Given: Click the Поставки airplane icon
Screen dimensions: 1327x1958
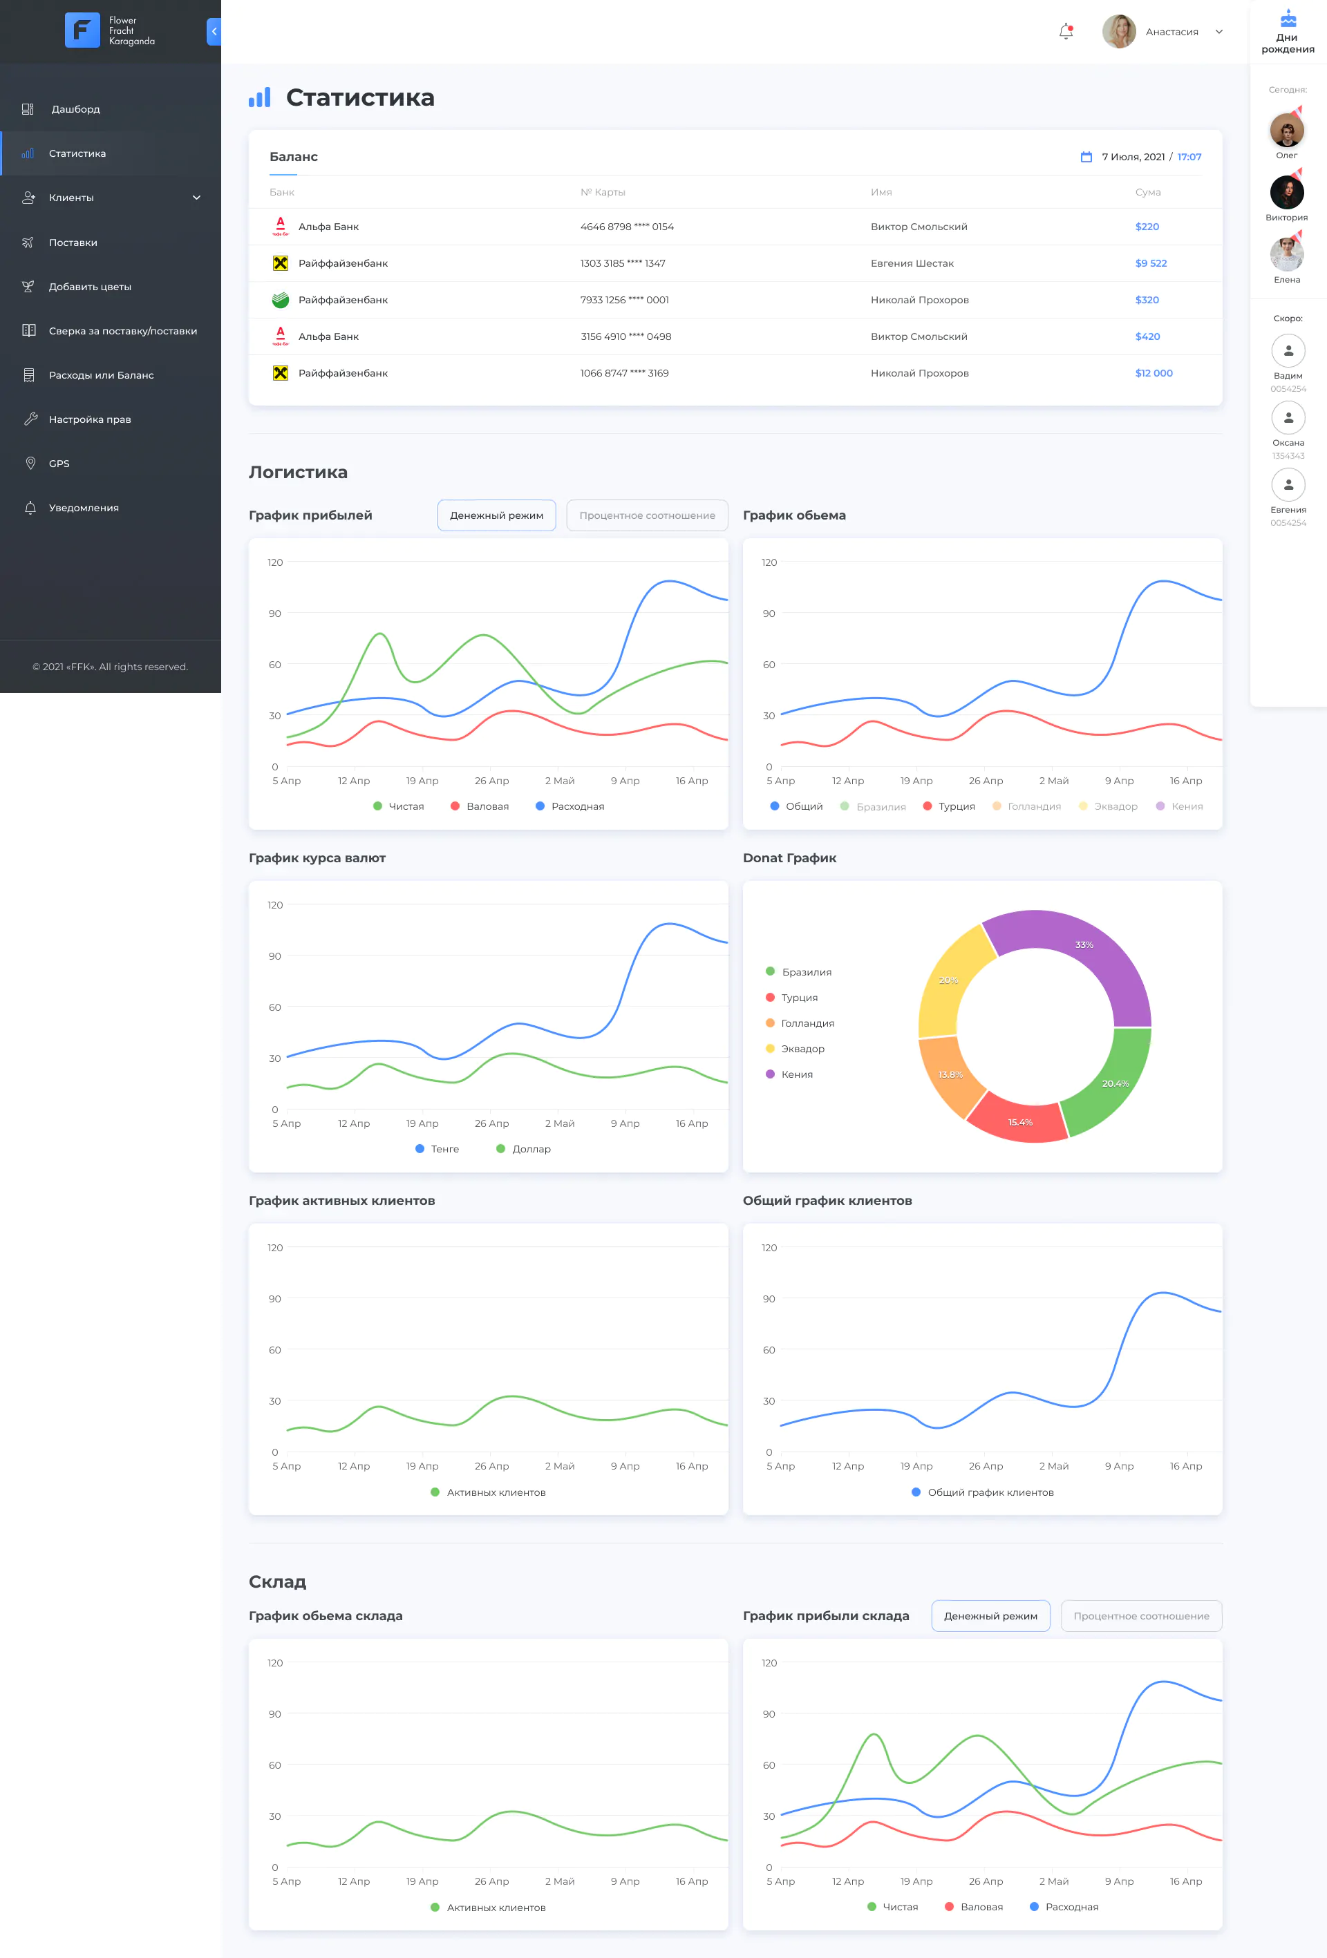Looking at the screenshot, I should 28,242.
